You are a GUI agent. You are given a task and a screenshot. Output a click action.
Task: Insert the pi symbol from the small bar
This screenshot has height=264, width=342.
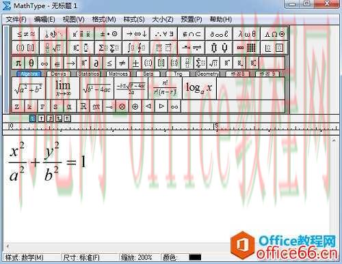click(x=18, y=63)
